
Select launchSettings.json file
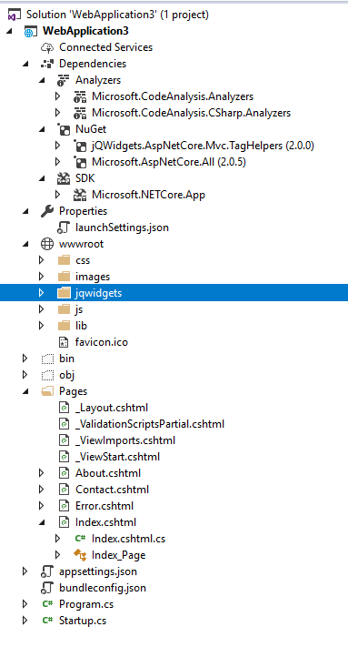(122, 227)
